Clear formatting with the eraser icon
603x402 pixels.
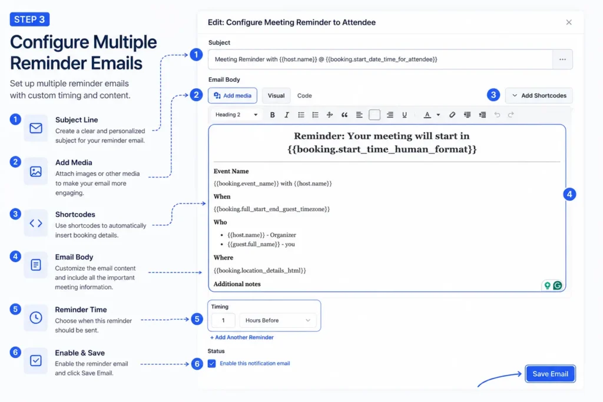tap(452, 115)
